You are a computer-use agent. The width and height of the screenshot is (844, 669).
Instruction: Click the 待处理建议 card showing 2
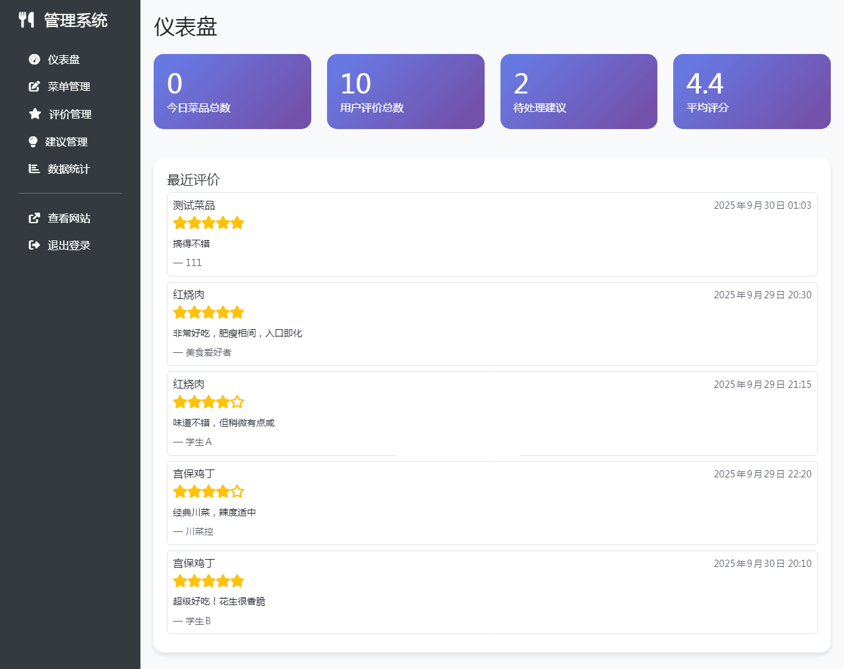[578, 91]
